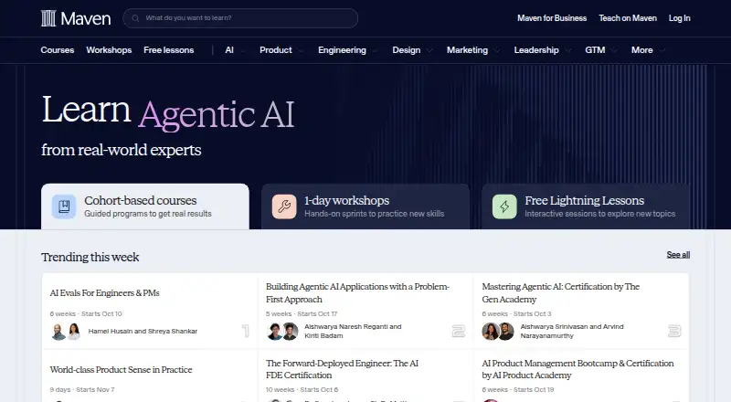Click the blue book icon on Cohort-based courses
This screenshot has width=731, height=402.
(x=64, y=206)
